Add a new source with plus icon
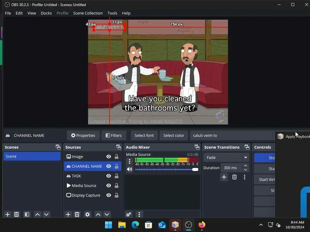310x232 pixels. click(68, 214)
